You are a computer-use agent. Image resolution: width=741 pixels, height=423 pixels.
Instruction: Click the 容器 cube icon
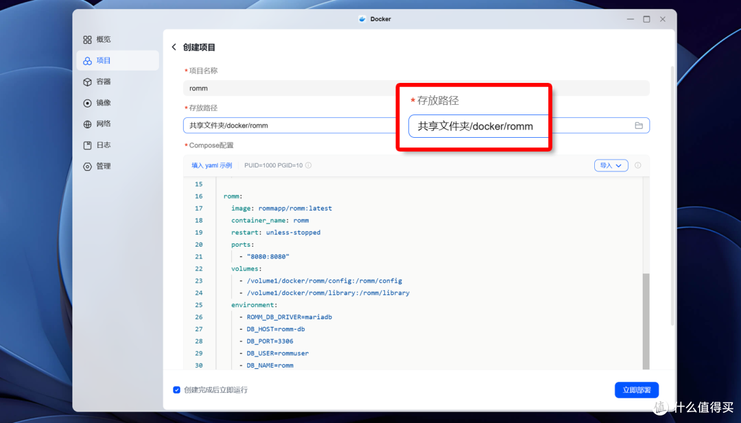pyautogui.click(x=87, y=82)
